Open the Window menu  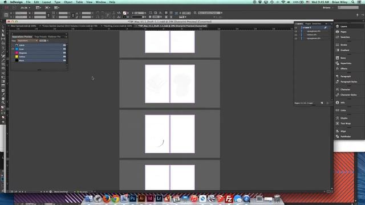click(101, 2)
